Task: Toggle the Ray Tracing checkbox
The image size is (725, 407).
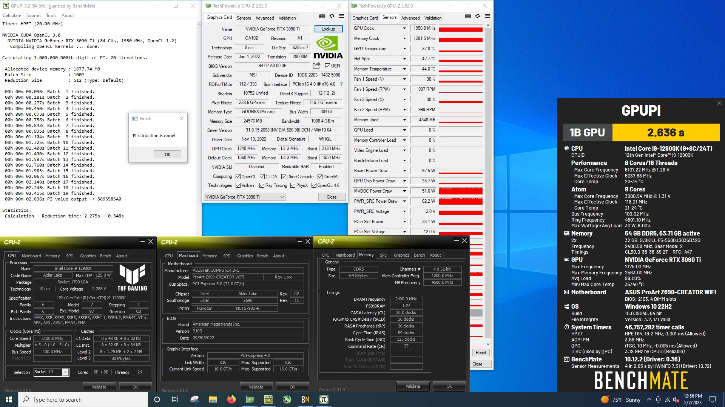Action: 262,185
